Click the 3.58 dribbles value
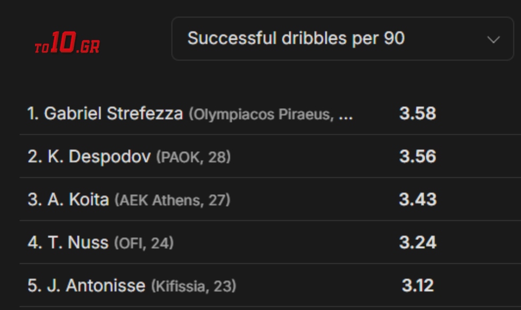 coord(417,114)
